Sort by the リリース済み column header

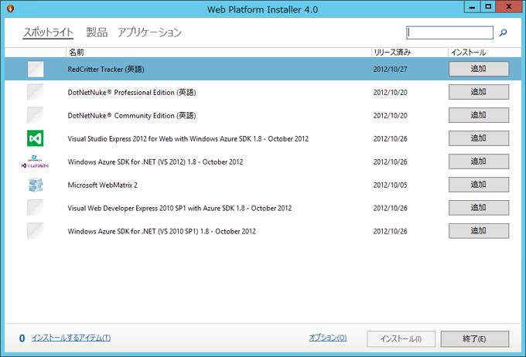(410, 53)
